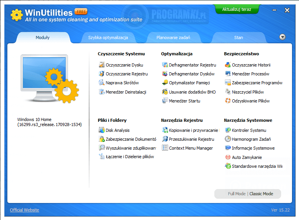Screen dimensions: 299x220
Task: Click the Defragmentator Rejestru icon
Action: click(165, 65)
